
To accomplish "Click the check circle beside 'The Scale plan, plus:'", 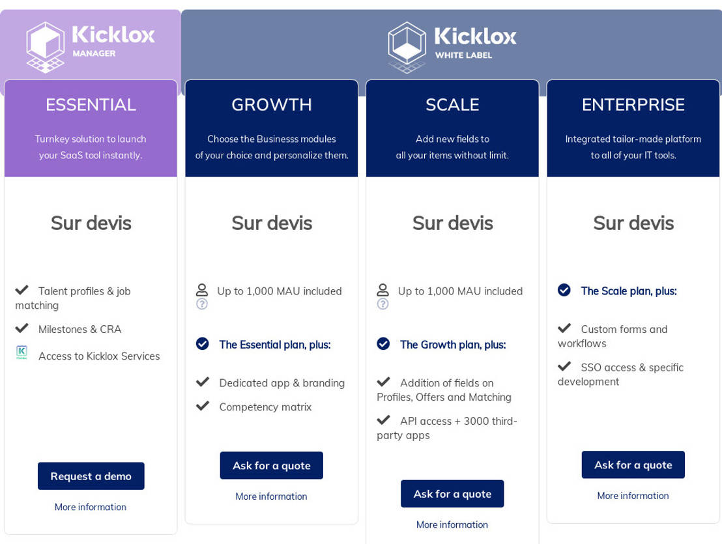I will coord(564,291).
